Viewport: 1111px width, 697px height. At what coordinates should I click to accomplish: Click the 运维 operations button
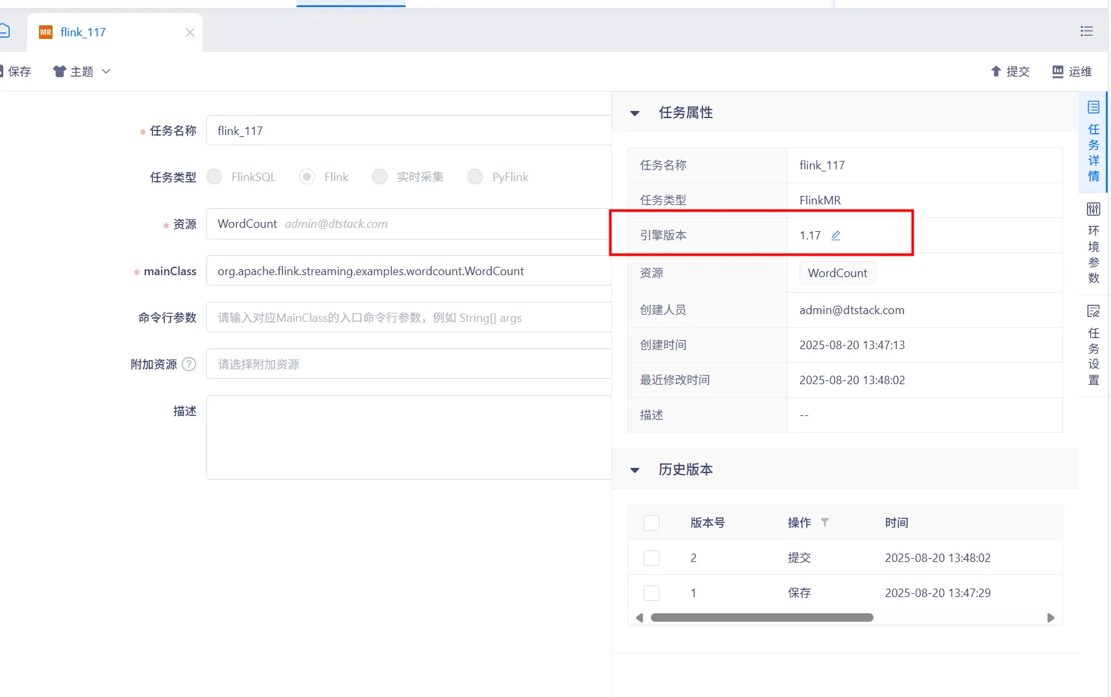pyautogui.click(x=1072, y=71)
